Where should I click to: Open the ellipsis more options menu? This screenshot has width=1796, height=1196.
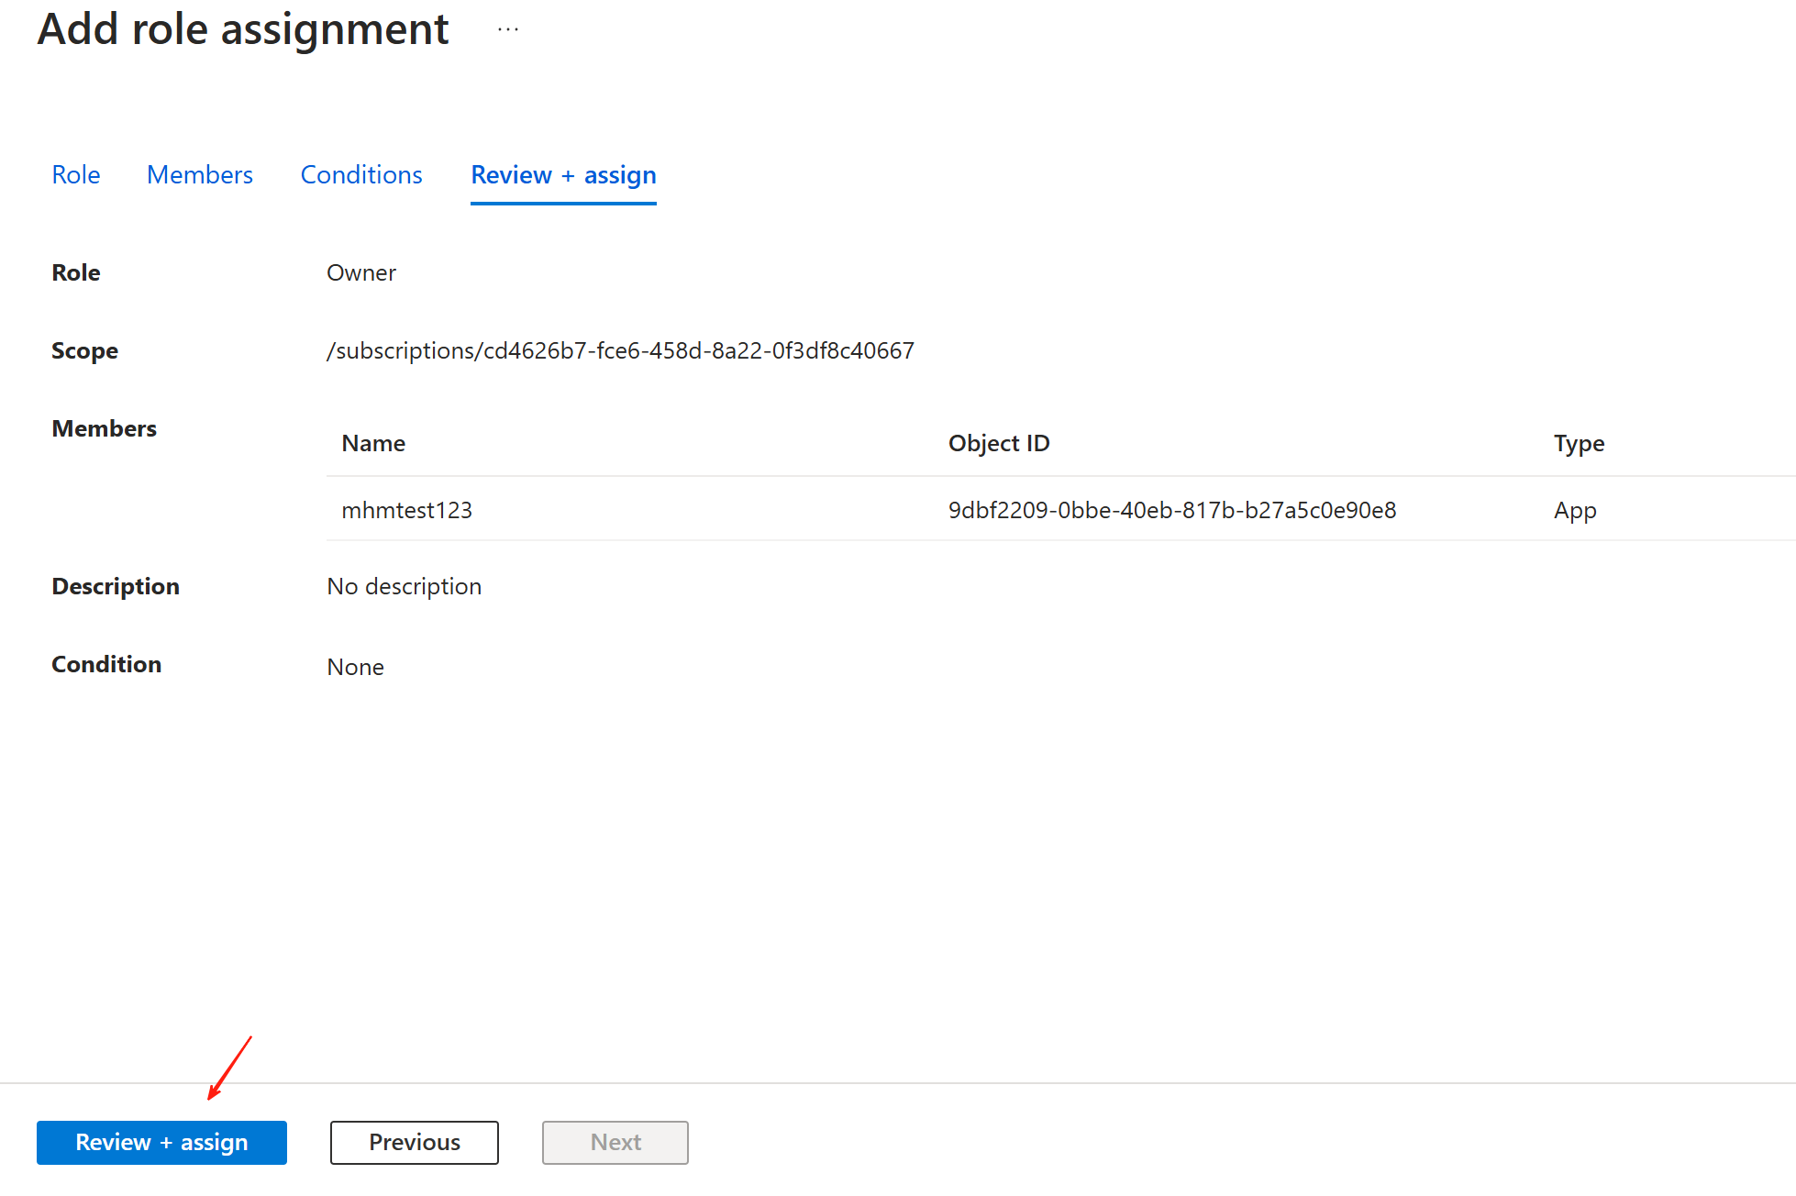coord(508,29)
